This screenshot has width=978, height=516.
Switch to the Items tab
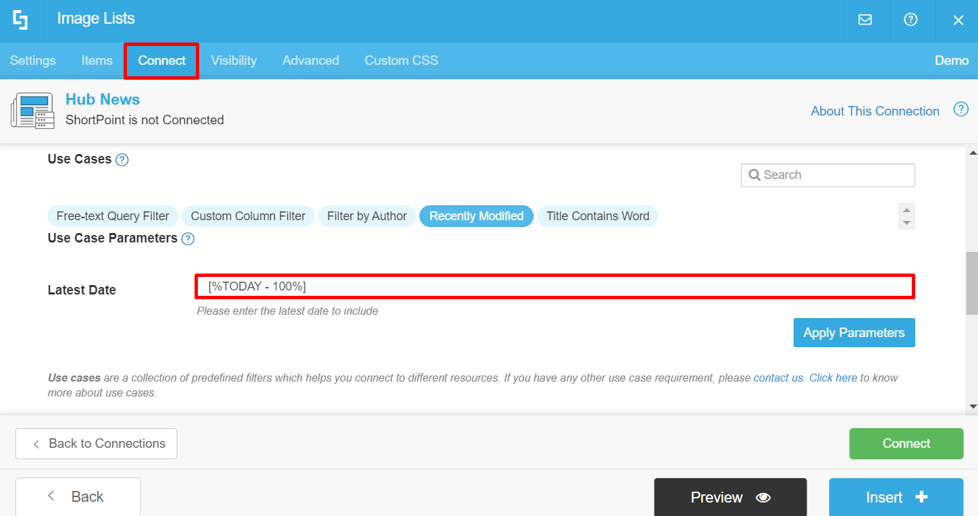[x=97, y=60]
